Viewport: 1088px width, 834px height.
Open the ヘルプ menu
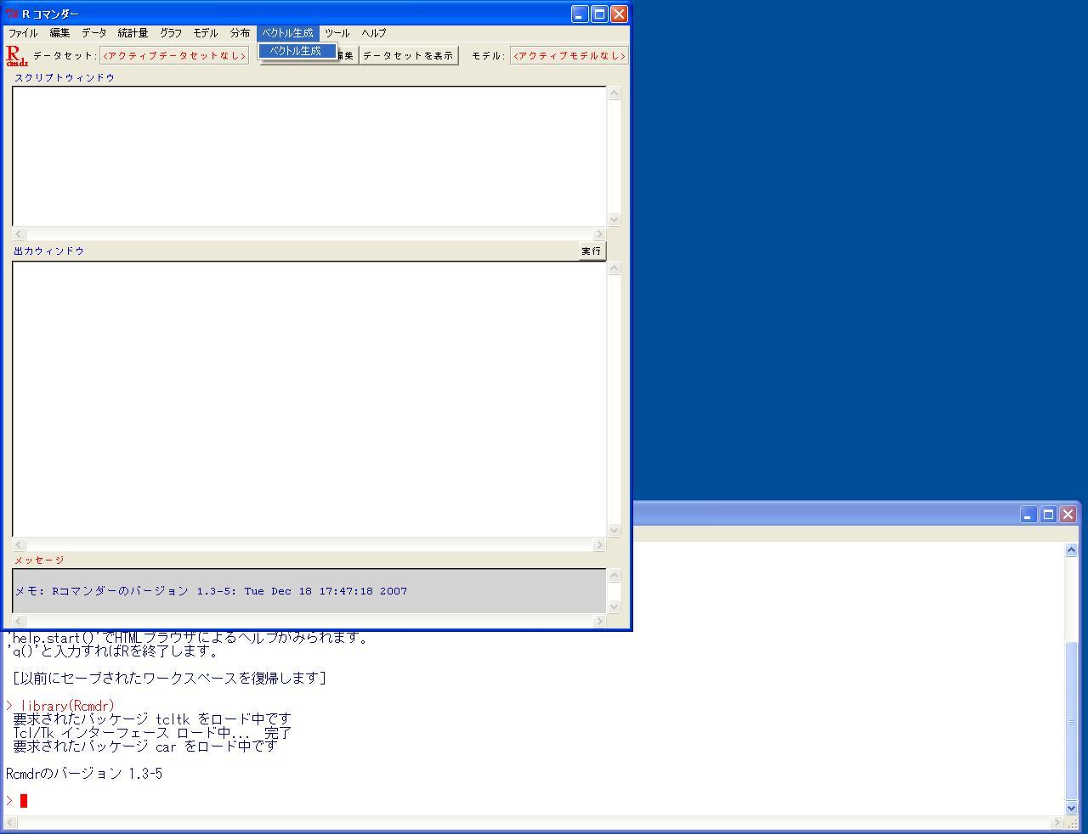pyautogui.click(x=374, y=33)
